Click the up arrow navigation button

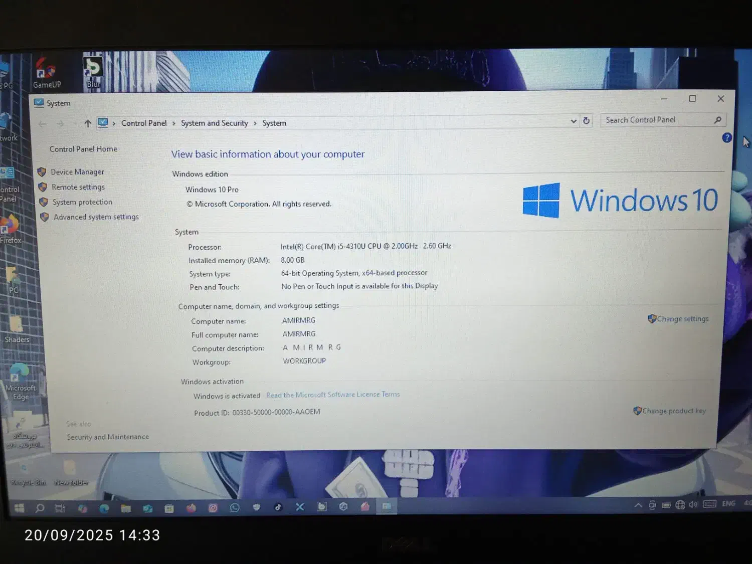click(88, 123)
